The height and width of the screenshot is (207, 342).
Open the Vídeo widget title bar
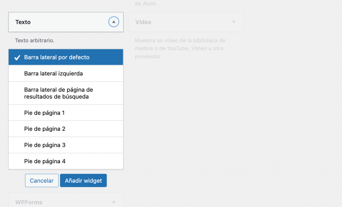186,22
